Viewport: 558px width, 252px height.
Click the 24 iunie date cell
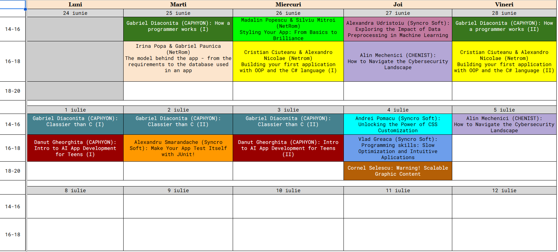pyautogui.click(x=75, y=13)
